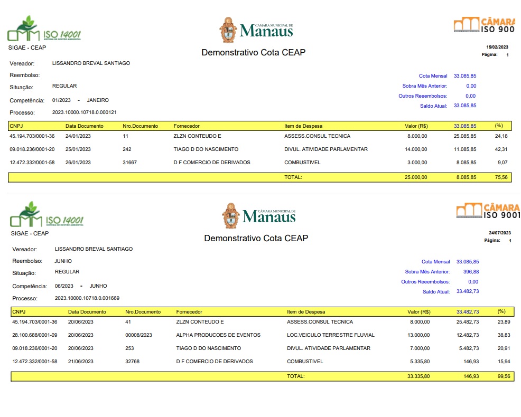Select the amount 7.000,00

coord(420,348)
